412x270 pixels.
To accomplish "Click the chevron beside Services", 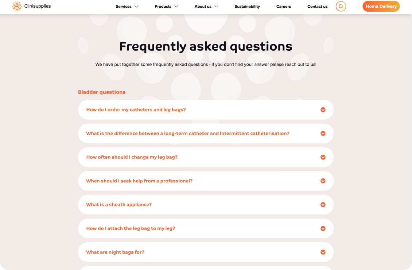I will [136, 7].
